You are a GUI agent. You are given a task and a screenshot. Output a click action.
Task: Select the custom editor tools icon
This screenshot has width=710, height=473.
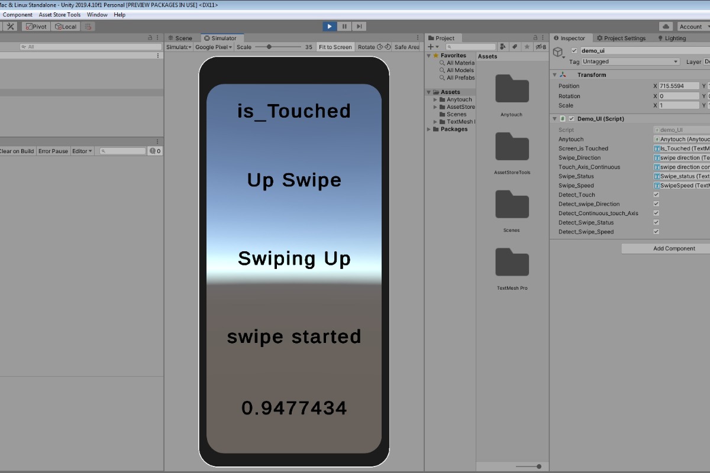11,27
